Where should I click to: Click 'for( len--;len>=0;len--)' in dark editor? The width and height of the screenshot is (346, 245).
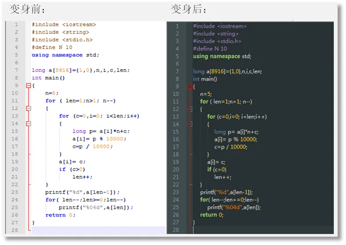pyautogui.click(x=229, y=200)
